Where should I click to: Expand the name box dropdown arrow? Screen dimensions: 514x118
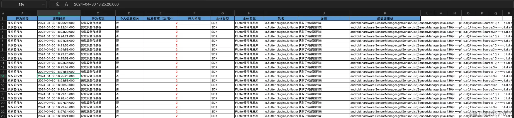[43, 4]
